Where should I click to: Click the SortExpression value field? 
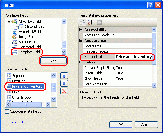[x=133, y=84]
